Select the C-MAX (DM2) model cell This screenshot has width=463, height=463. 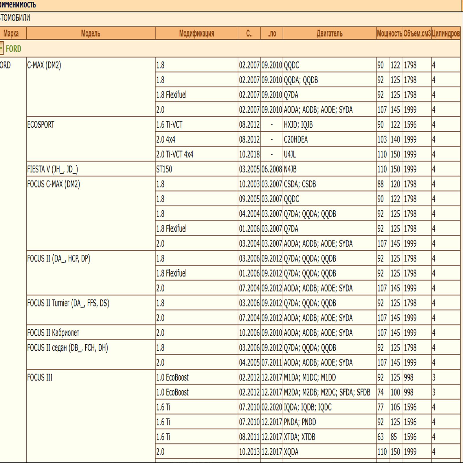44,65
